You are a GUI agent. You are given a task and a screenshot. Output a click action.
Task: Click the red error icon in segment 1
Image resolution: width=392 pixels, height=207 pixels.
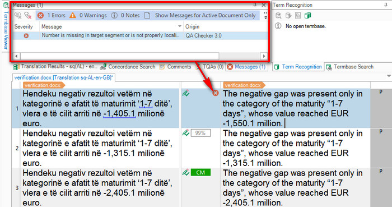coord(216,93)
